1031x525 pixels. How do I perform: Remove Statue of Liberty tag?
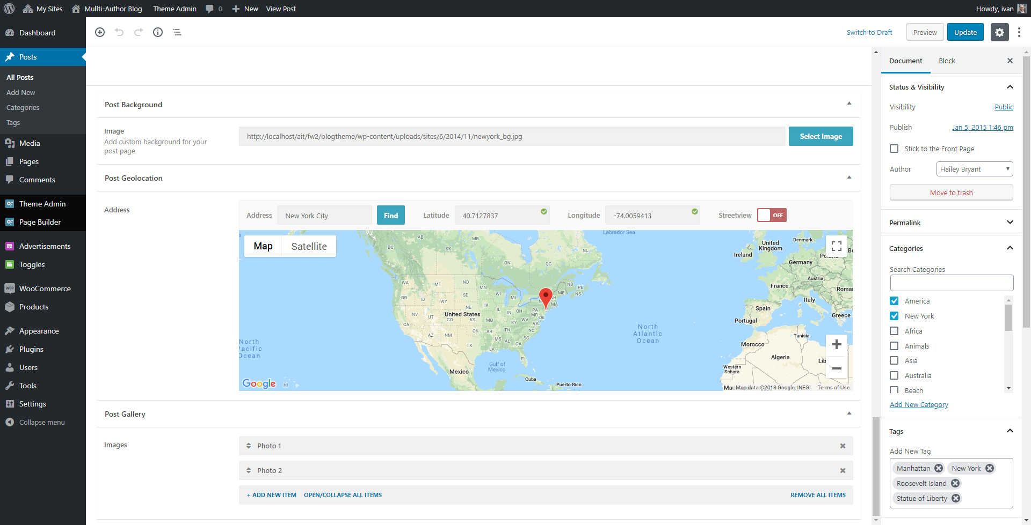click(x=956, y=498)
